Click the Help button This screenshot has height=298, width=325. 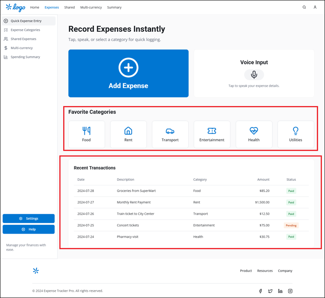pyautogui.click(x=29, y=229)
